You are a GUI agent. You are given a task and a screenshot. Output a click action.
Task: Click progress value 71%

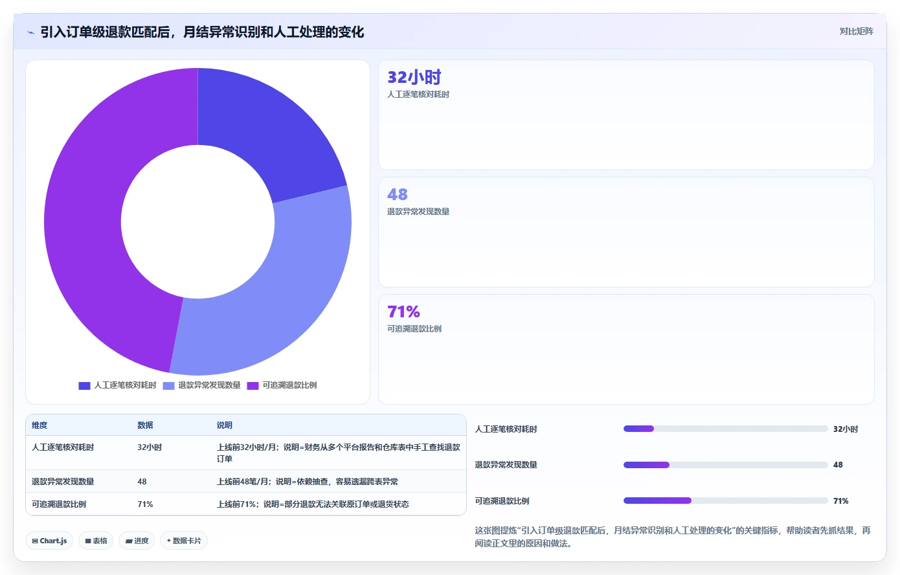coord(840,501)
